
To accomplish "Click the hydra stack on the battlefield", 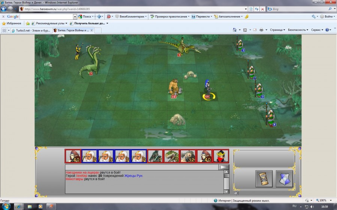I will coord(90,61).
